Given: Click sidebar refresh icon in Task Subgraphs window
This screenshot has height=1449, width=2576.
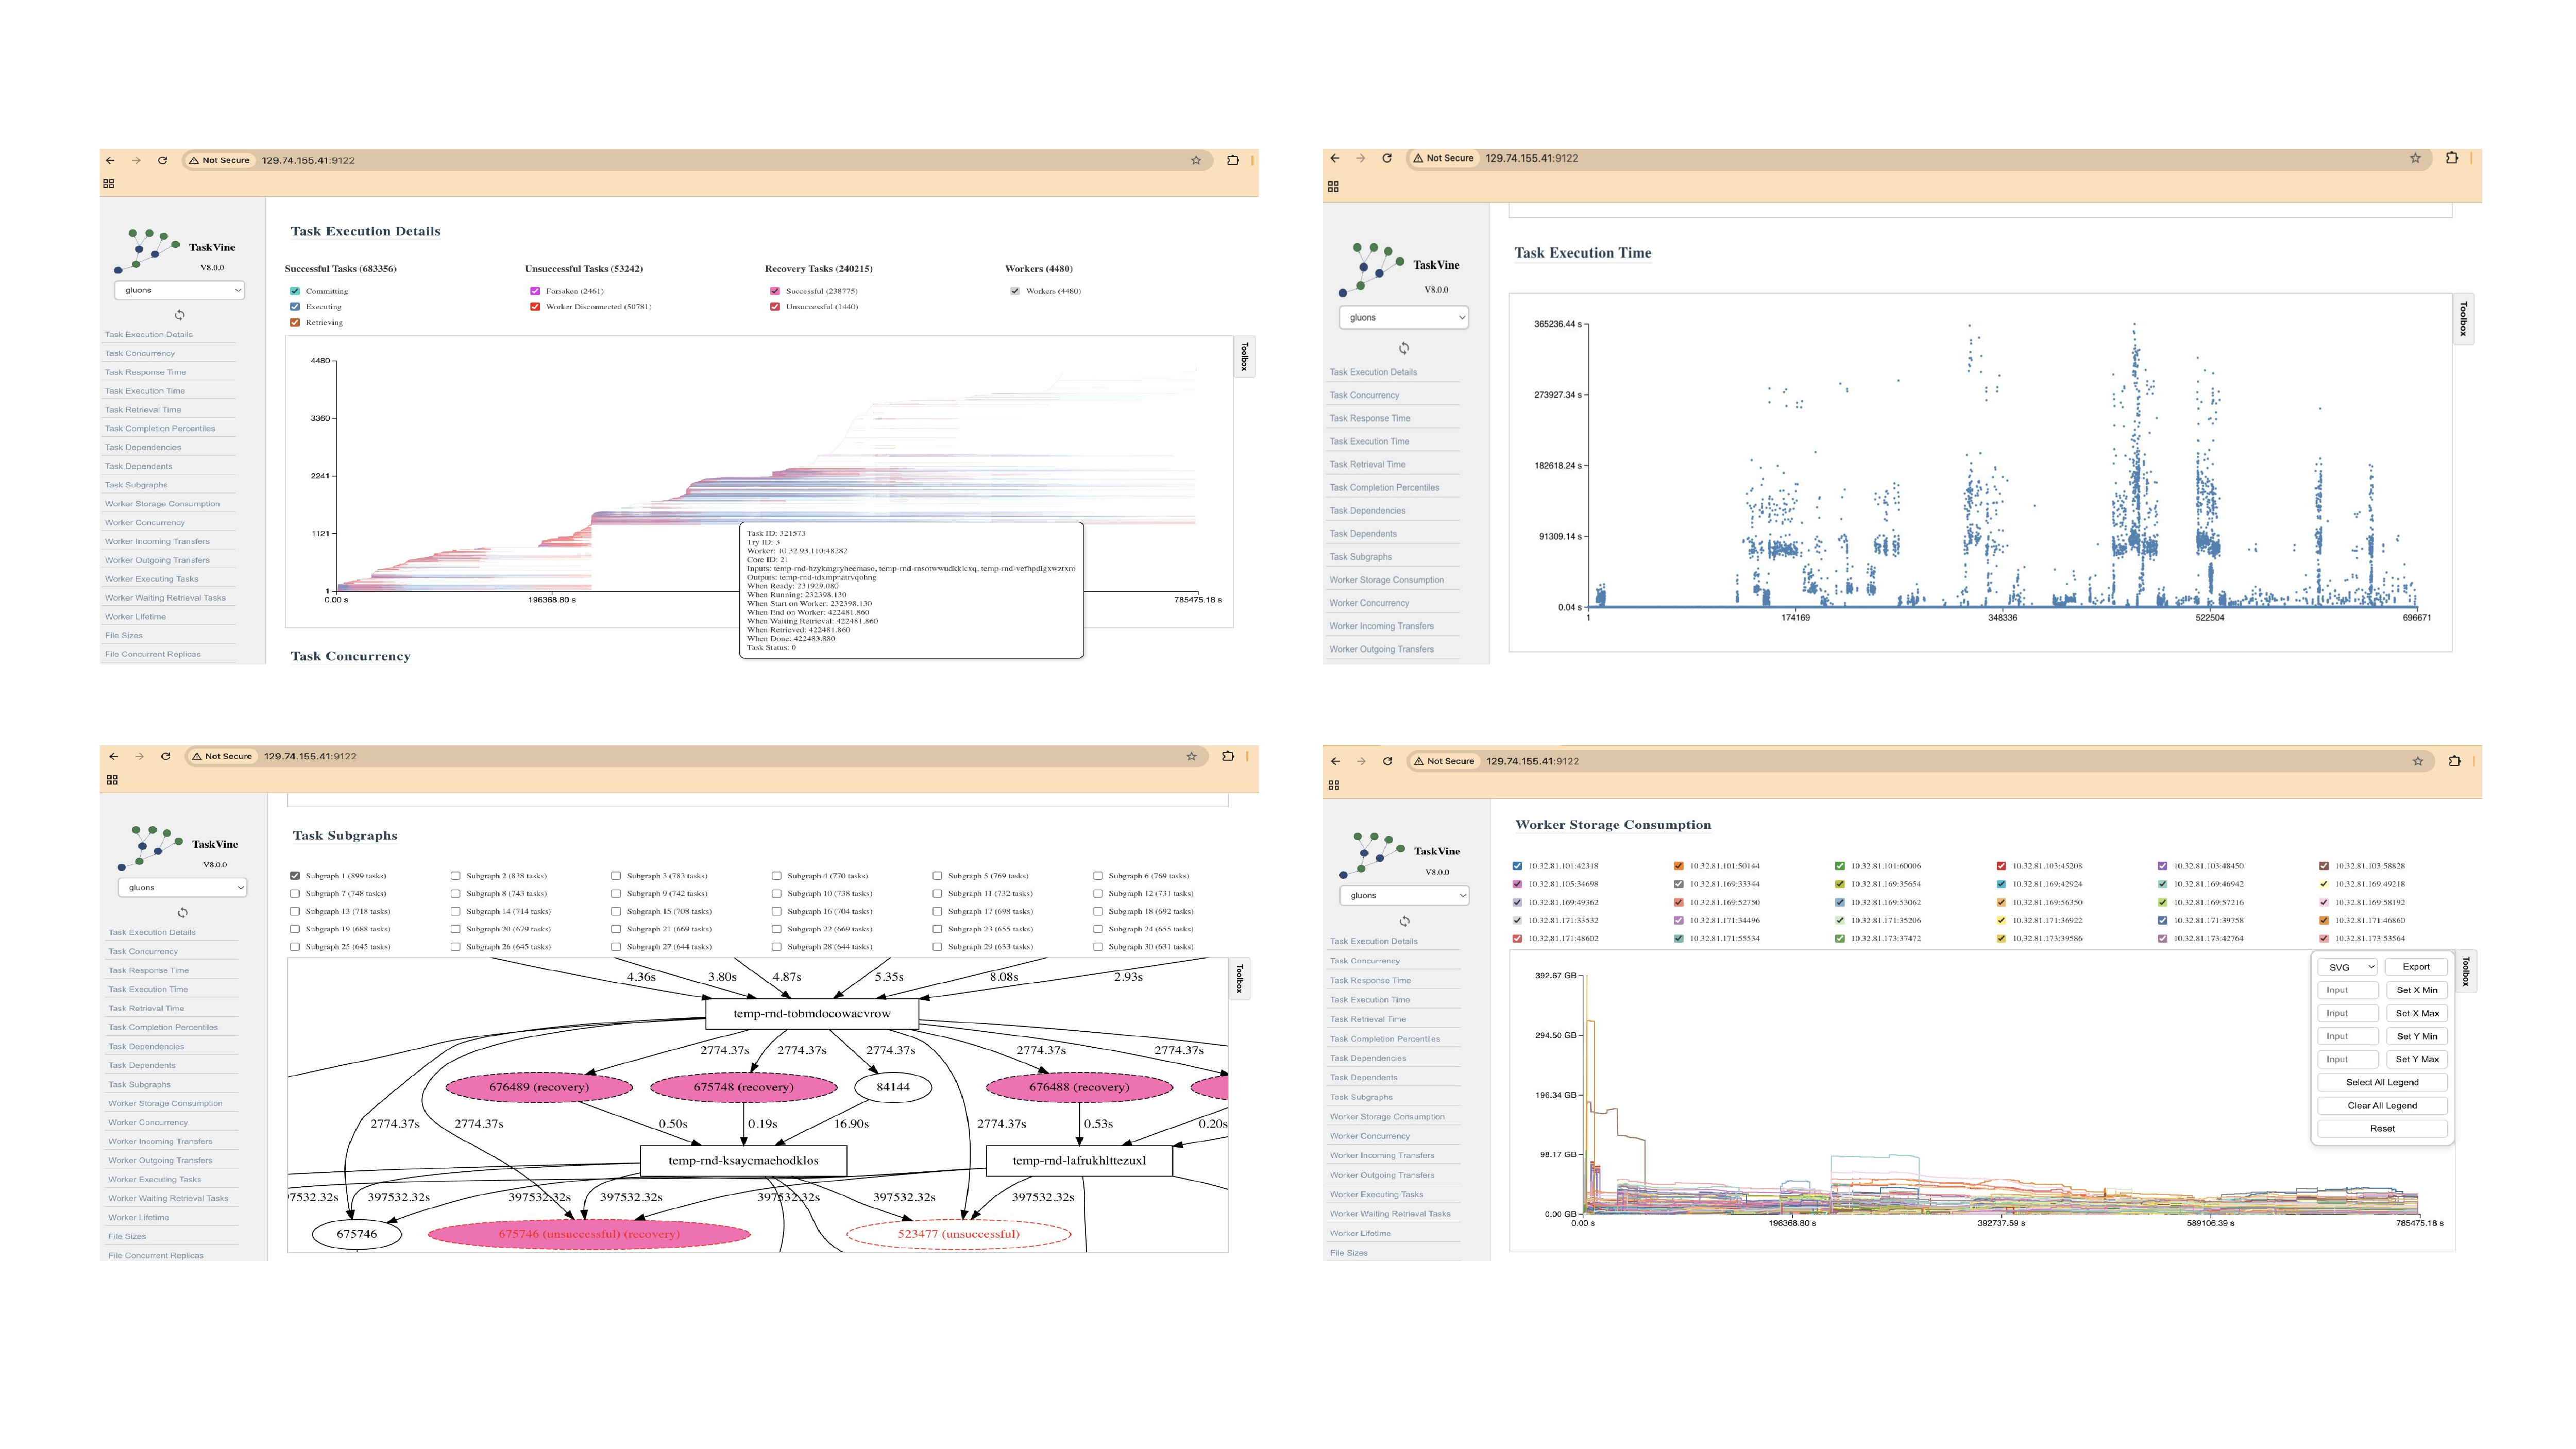Looking at the screenshot, I should pyautogui.click(x=182, y=912).
